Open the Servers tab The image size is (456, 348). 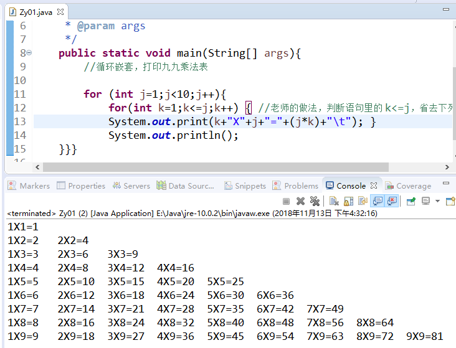click(131, 186)
